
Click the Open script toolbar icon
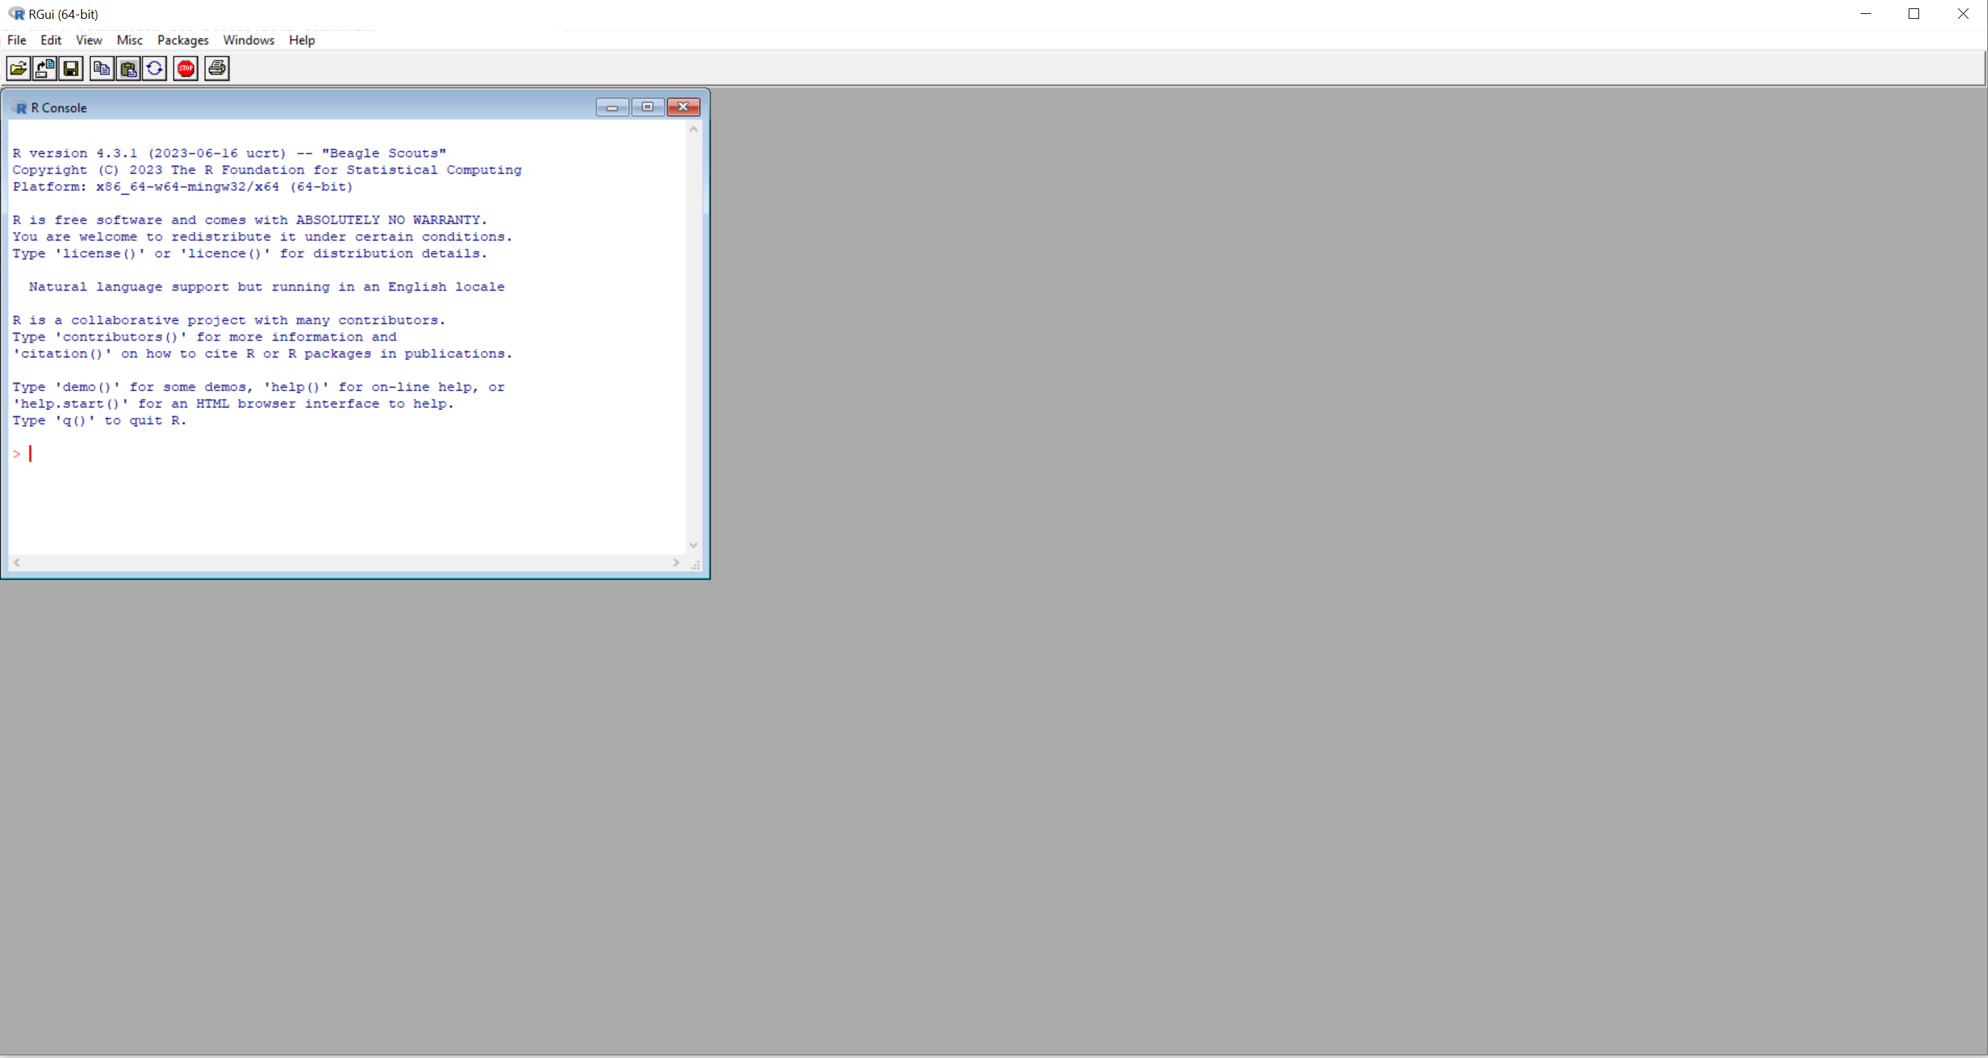[x=19, y=69]
